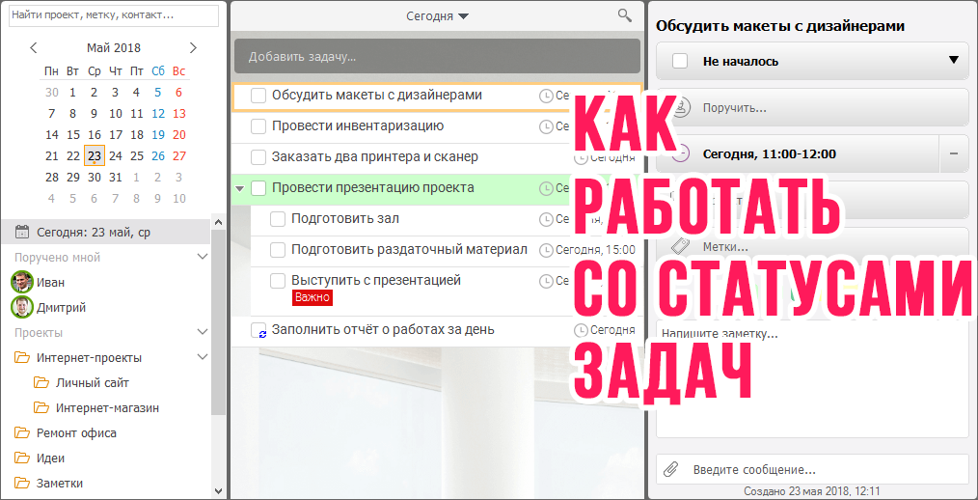Viewport: 978px width, 500px height.
Task: Click clock icon on 'Подготовить раздаточный материал' subtask
Action: [546, 250]
